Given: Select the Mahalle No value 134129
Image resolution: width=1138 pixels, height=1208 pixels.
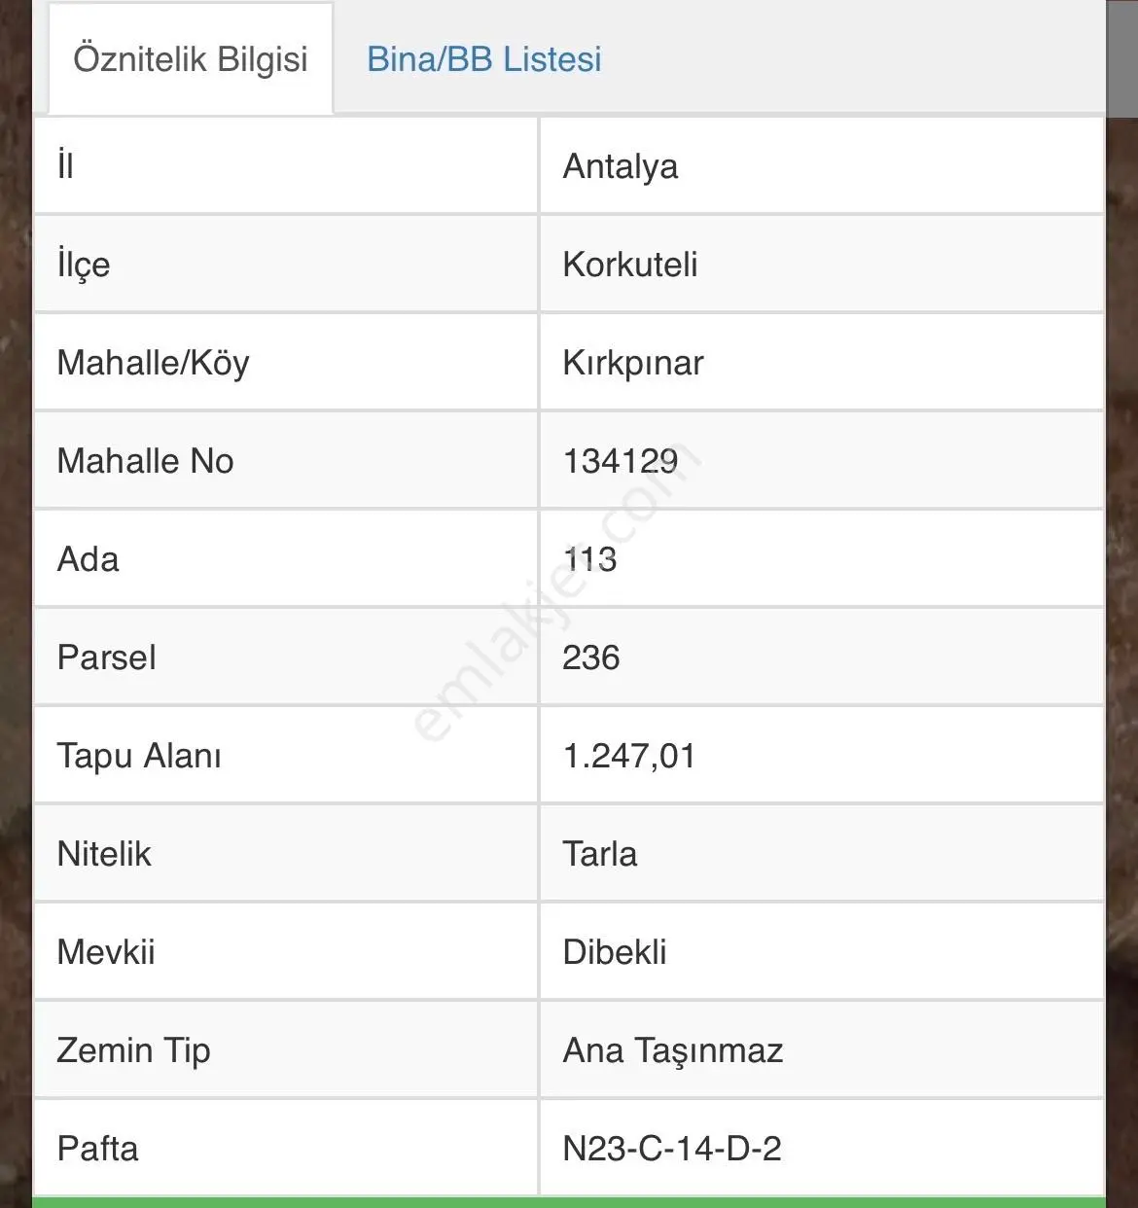Looking at the screenshot, I should click(x=621, y=461).
